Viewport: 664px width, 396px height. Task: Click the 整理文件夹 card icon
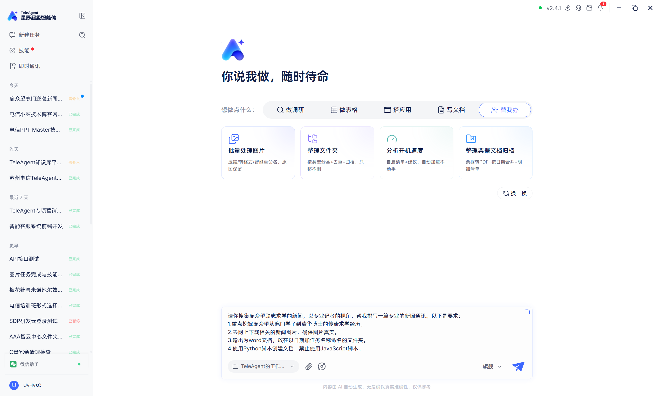[x=313, y=138]
